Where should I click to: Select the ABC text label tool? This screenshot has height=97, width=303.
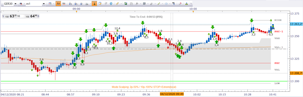pyautogui.click(x=173, y=4)
